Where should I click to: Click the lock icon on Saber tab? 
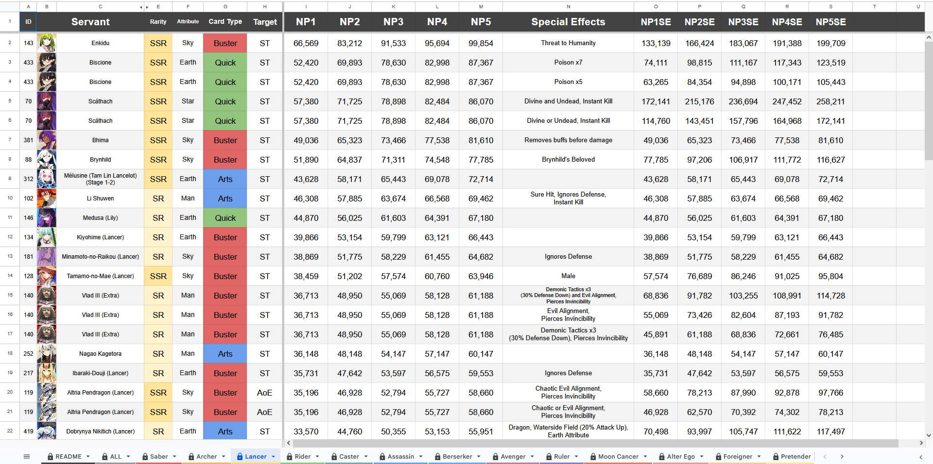145,456
